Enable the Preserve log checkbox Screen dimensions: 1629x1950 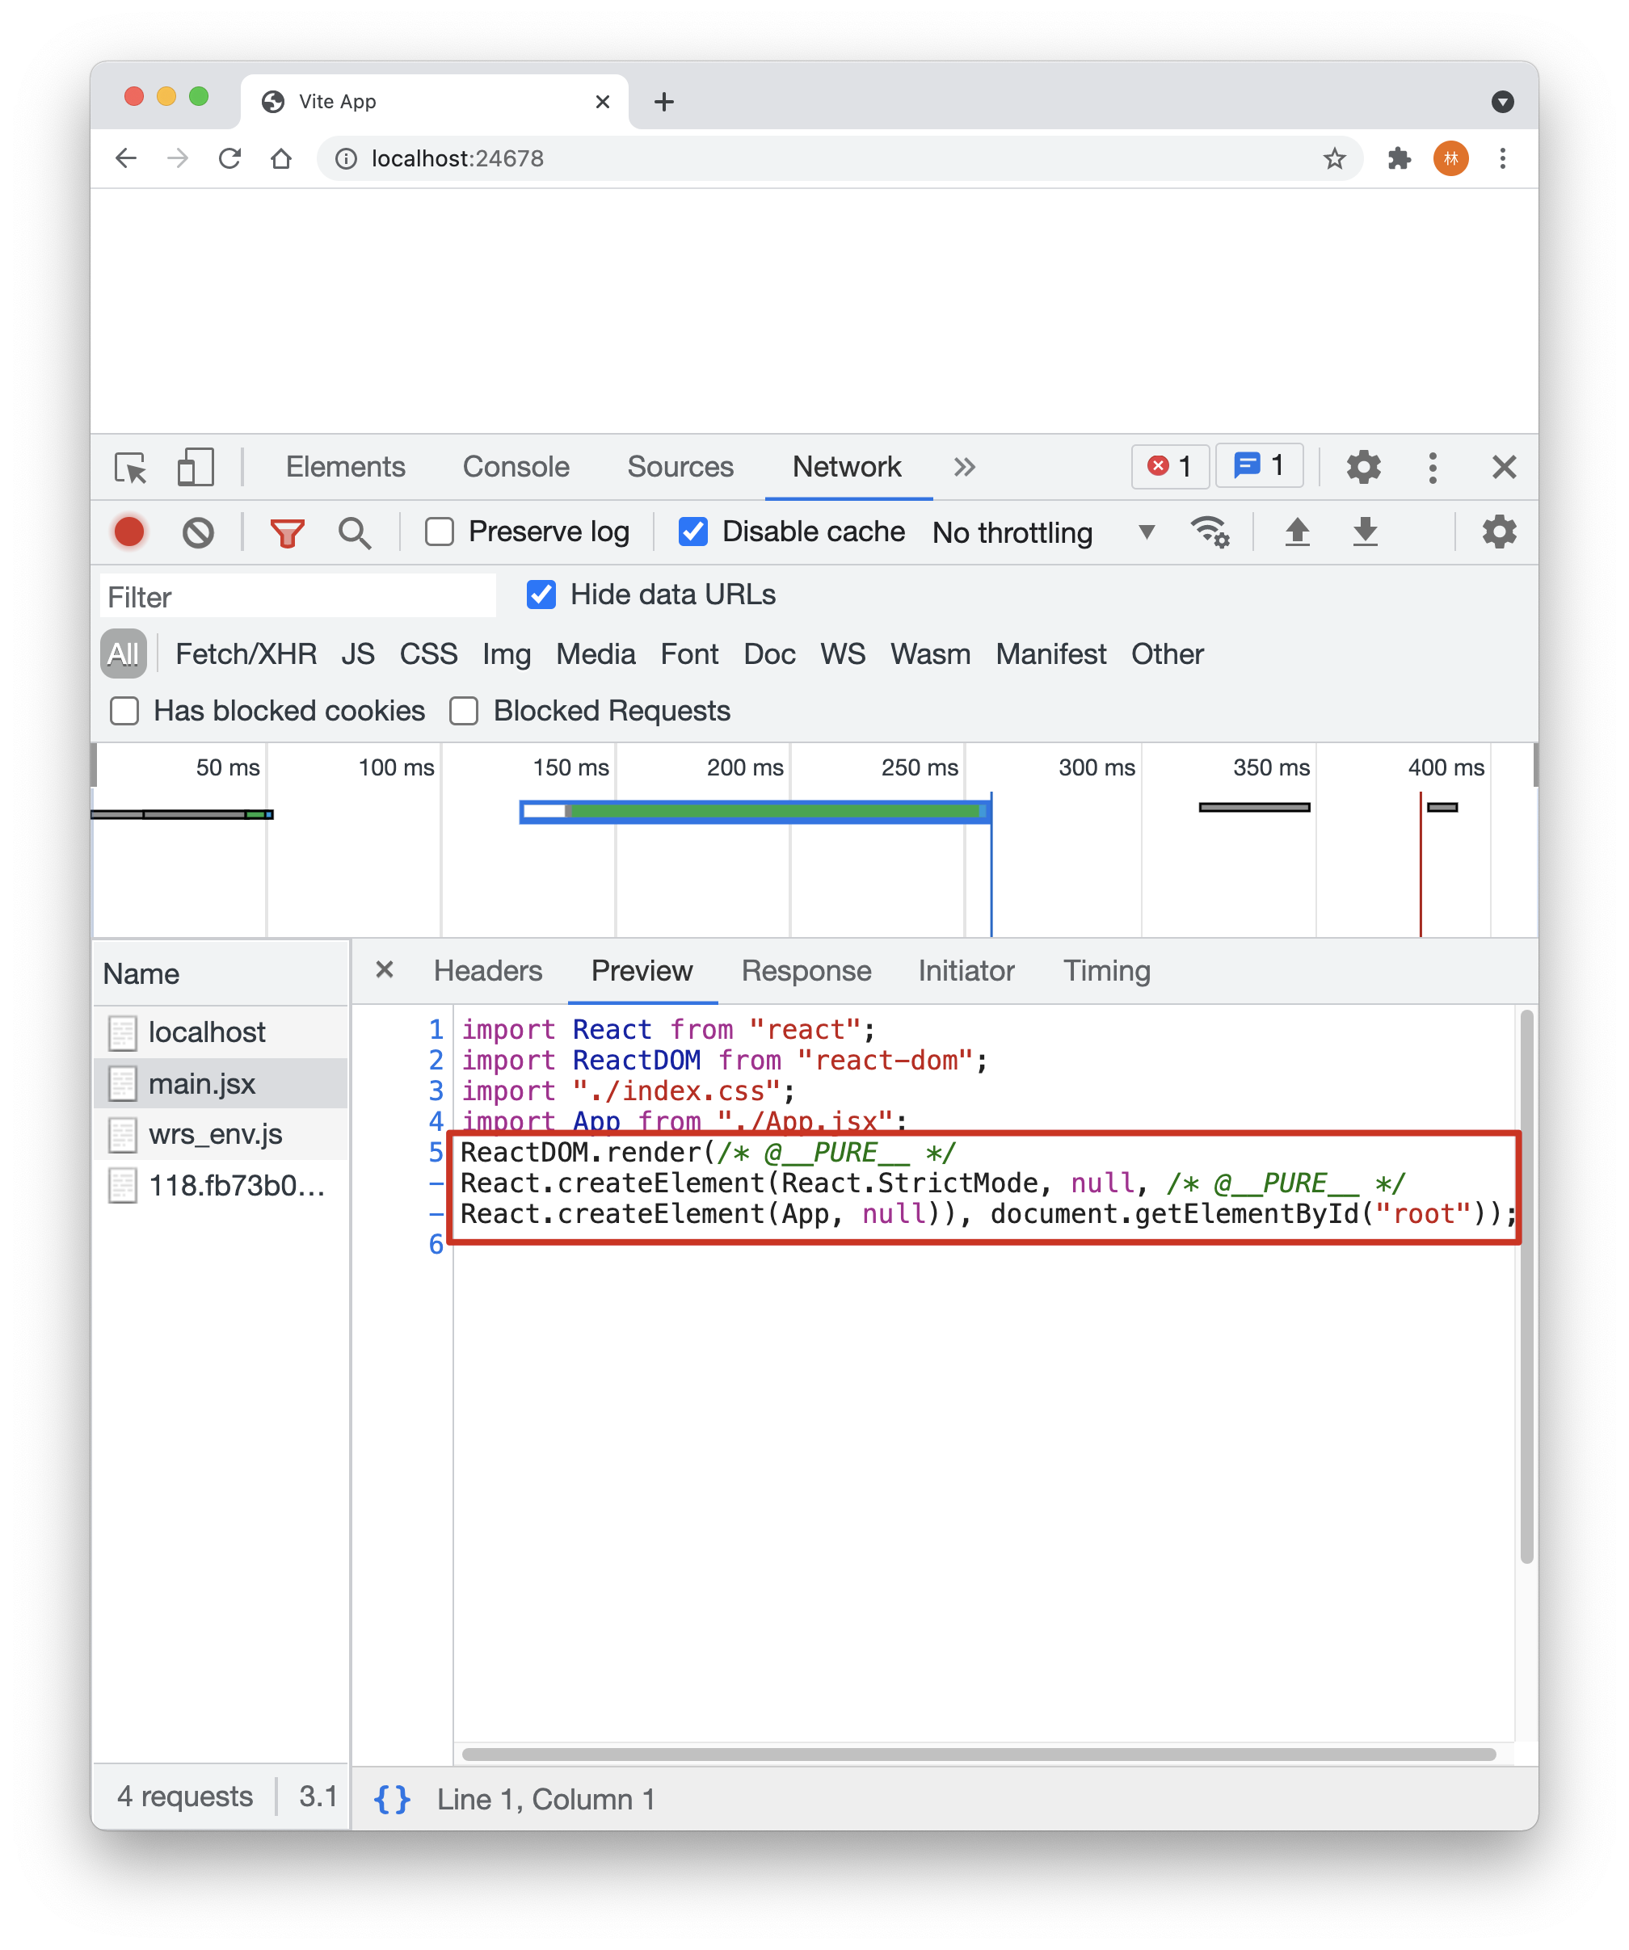[440, 532]
